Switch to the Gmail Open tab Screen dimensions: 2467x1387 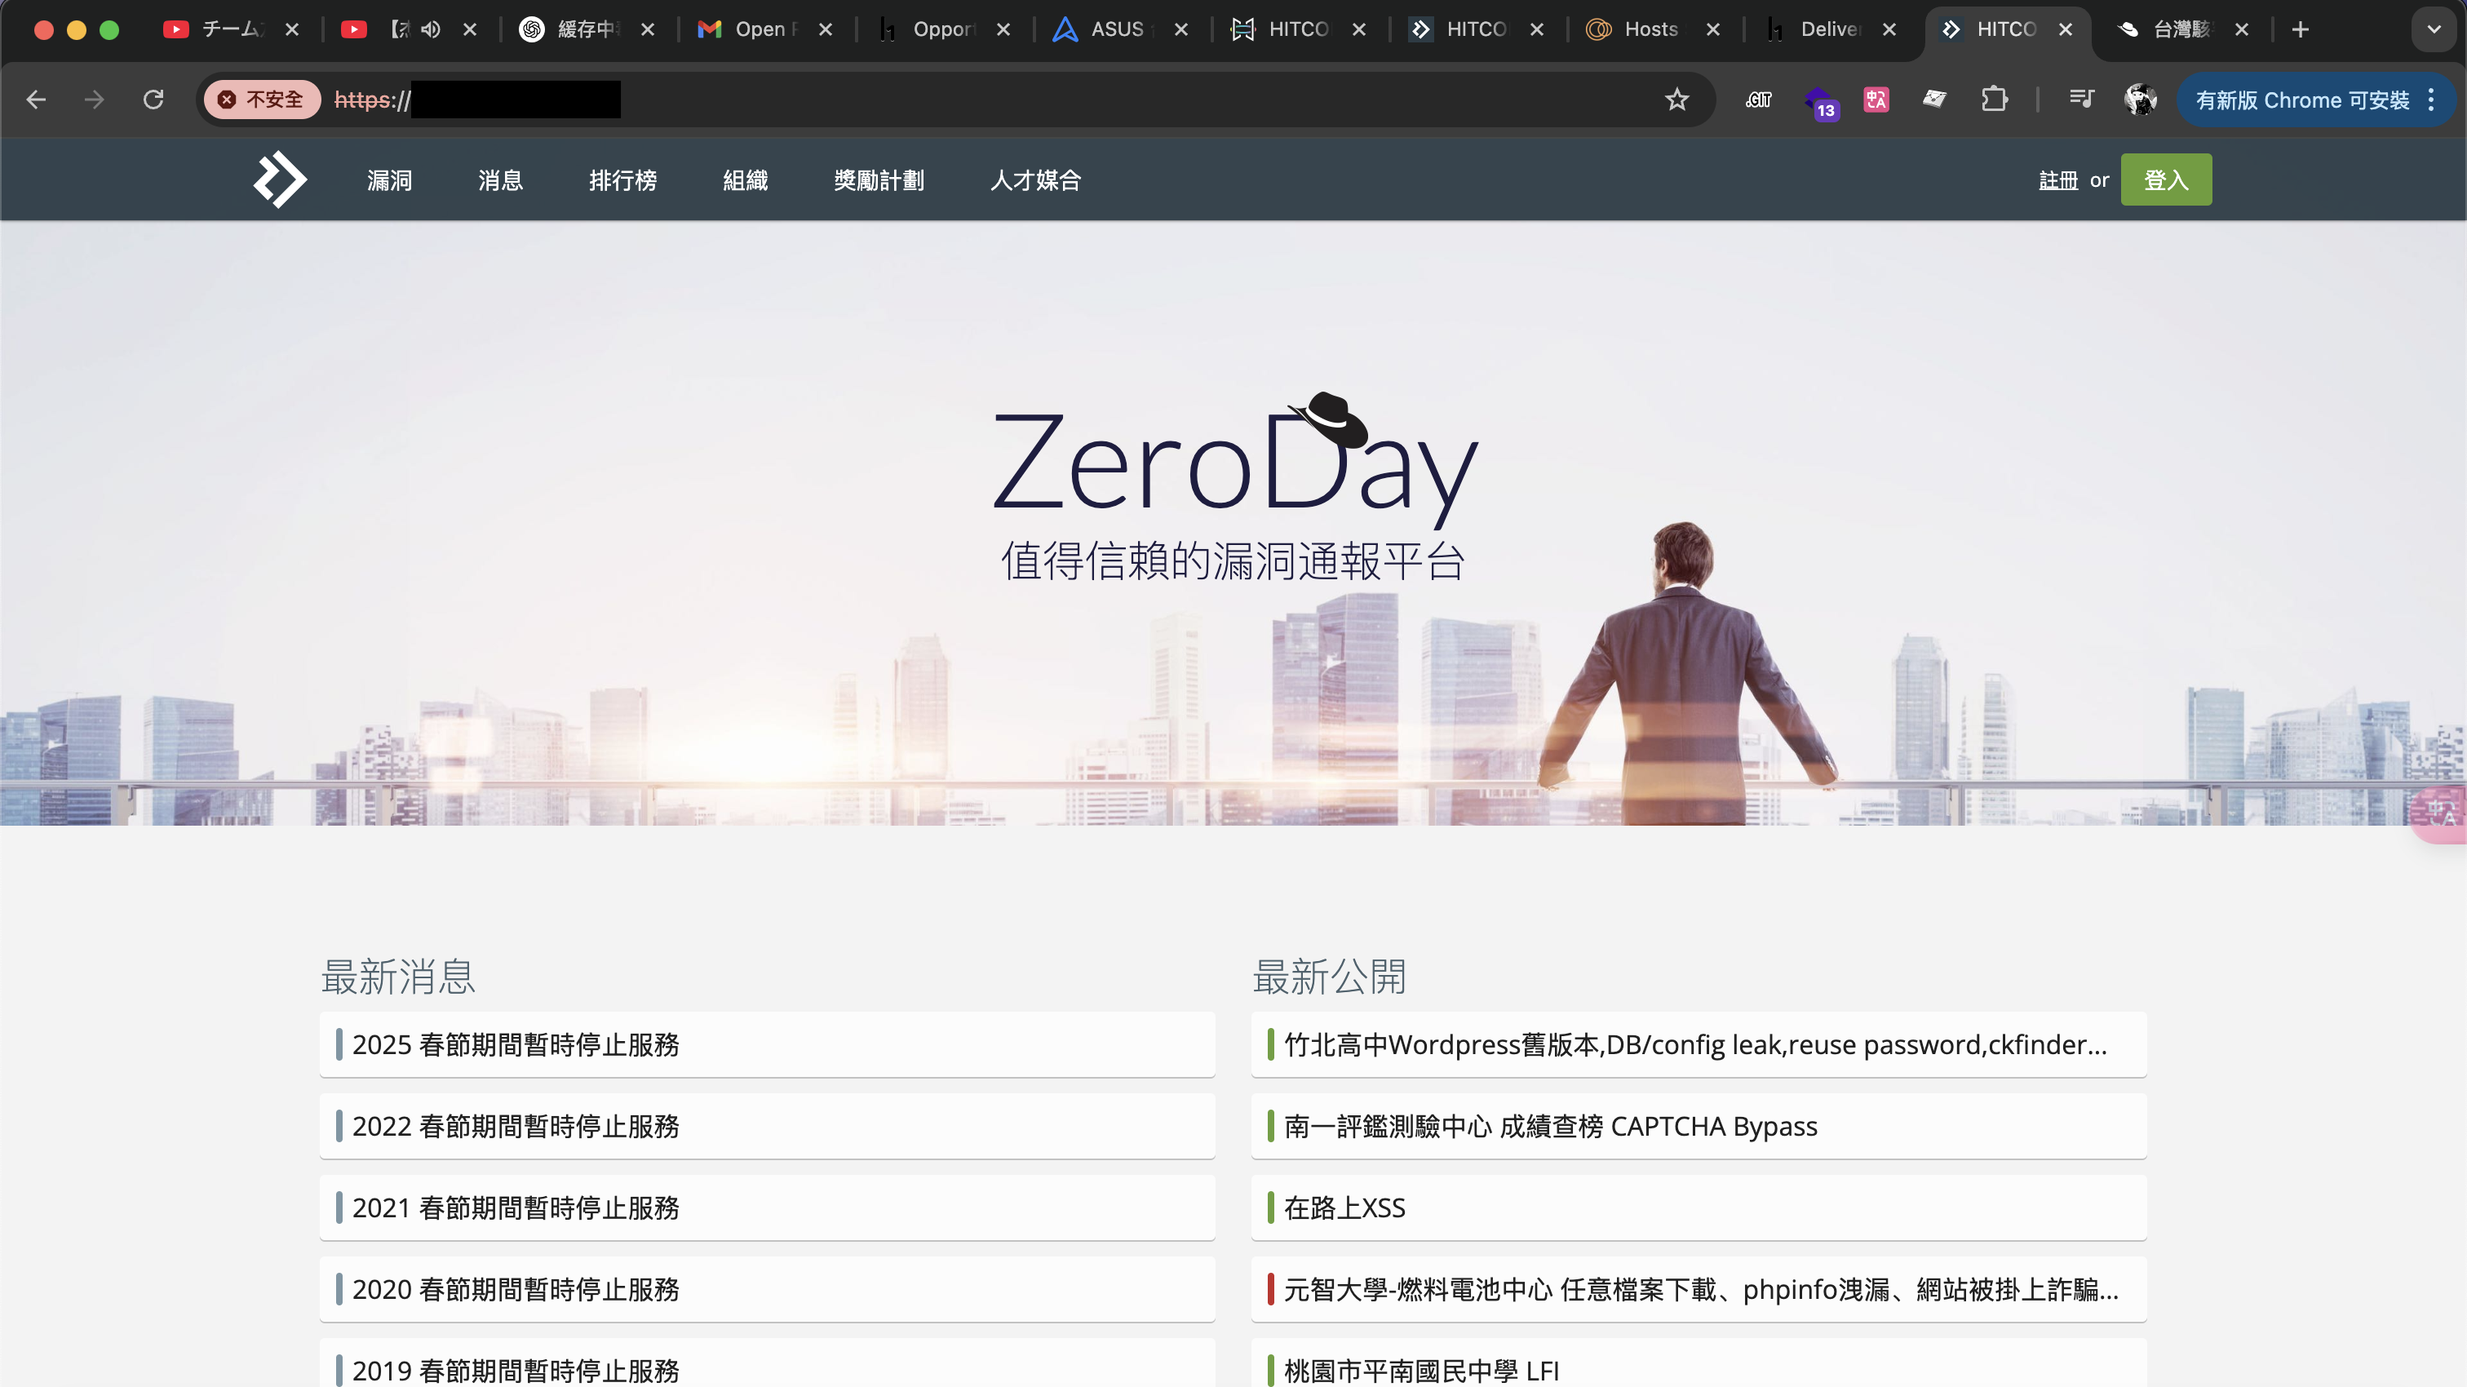(x=765, y=29)
